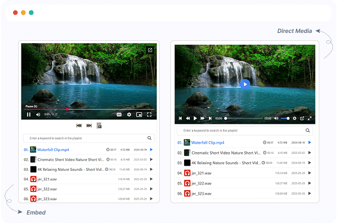Enter fullscreen in the Embed player
The image size is (338, 223).
coord(149,115)
